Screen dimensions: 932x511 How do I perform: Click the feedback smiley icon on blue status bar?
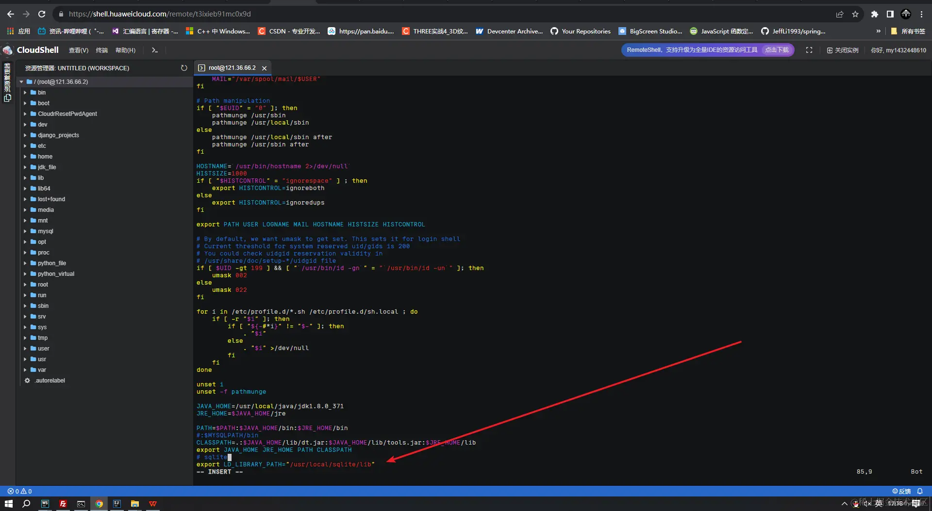click(896, 491)
